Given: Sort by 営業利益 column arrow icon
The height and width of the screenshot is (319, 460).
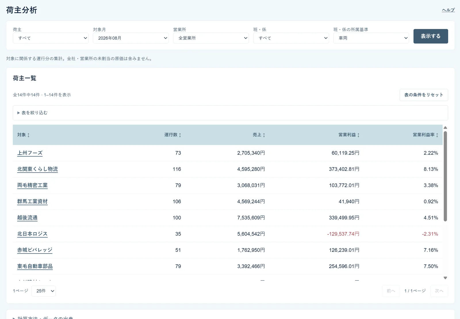Looking at the screenshot, I should (358, 135).
